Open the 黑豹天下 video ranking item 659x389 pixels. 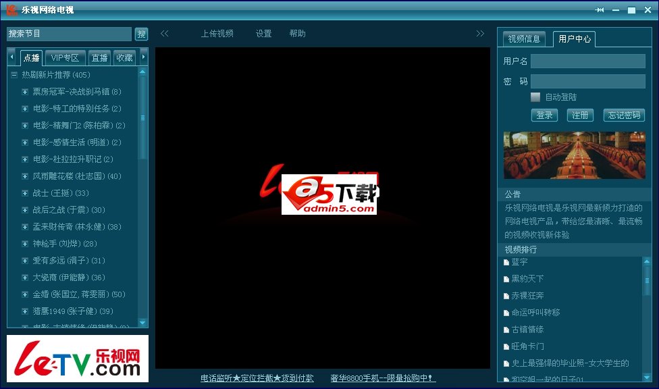(527, 279)
